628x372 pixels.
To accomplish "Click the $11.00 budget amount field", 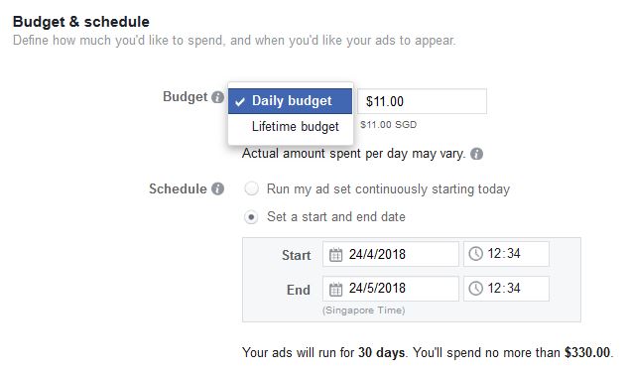I will point(422,101).
